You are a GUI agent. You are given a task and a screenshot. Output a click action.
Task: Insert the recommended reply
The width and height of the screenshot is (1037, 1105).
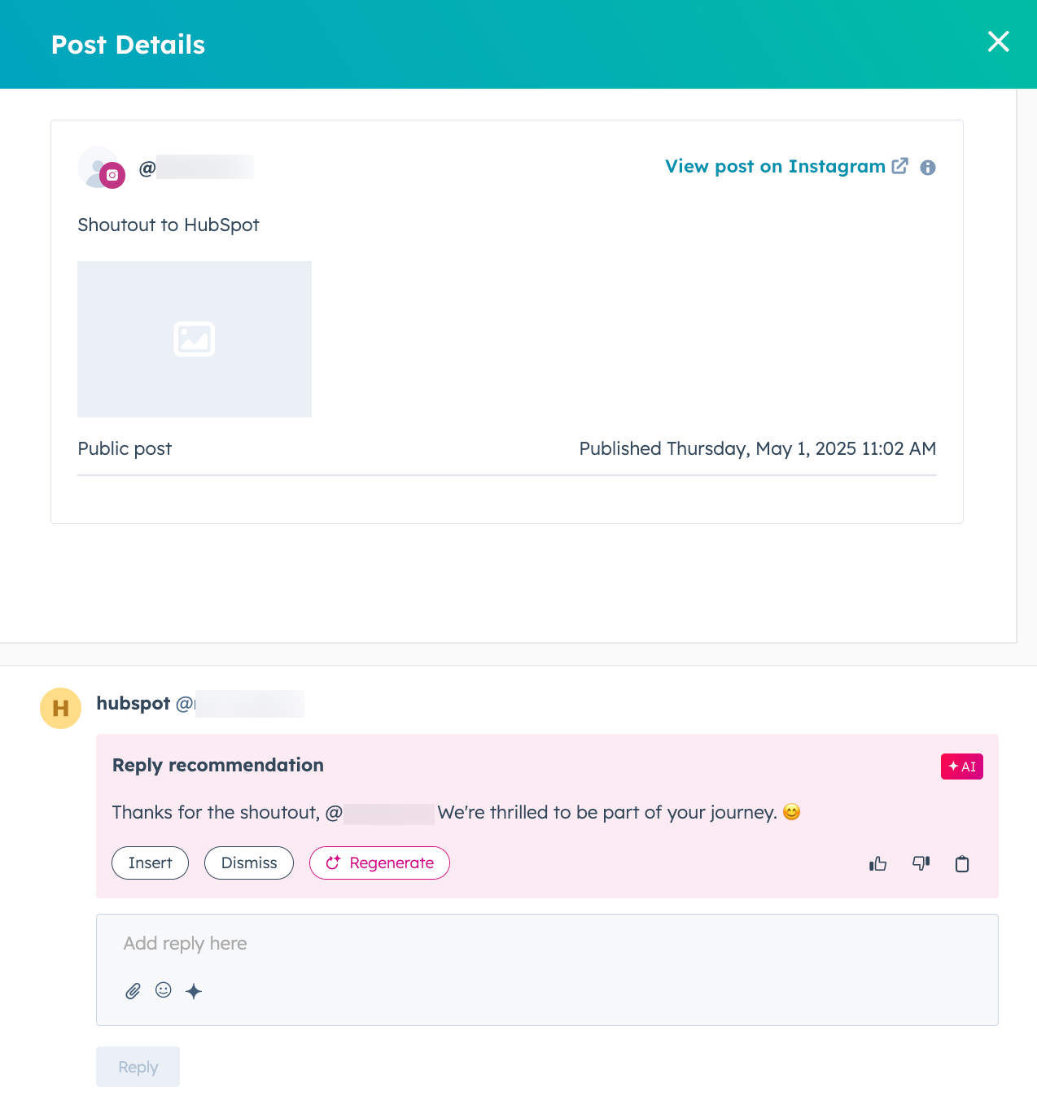click(150, 863)
